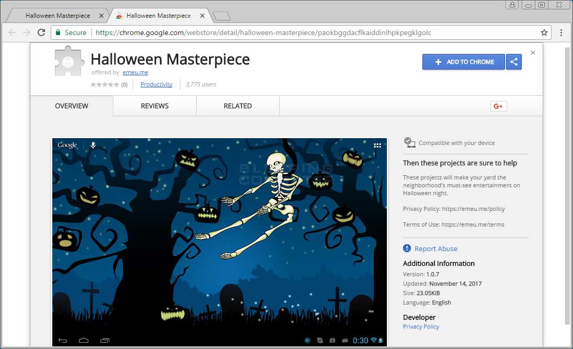
Task: Click the Halloween Masterpiece page title
Action: pos(170,59)
